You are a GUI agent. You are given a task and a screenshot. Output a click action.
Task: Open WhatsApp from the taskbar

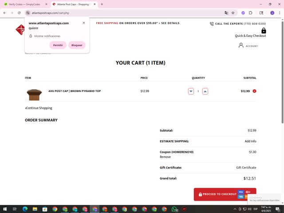click(x=174, y=209)
